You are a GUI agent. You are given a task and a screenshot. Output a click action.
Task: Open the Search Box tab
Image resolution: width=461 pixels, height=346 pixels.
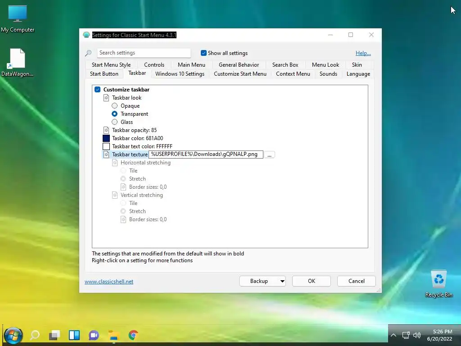click(x=285, y=65)
